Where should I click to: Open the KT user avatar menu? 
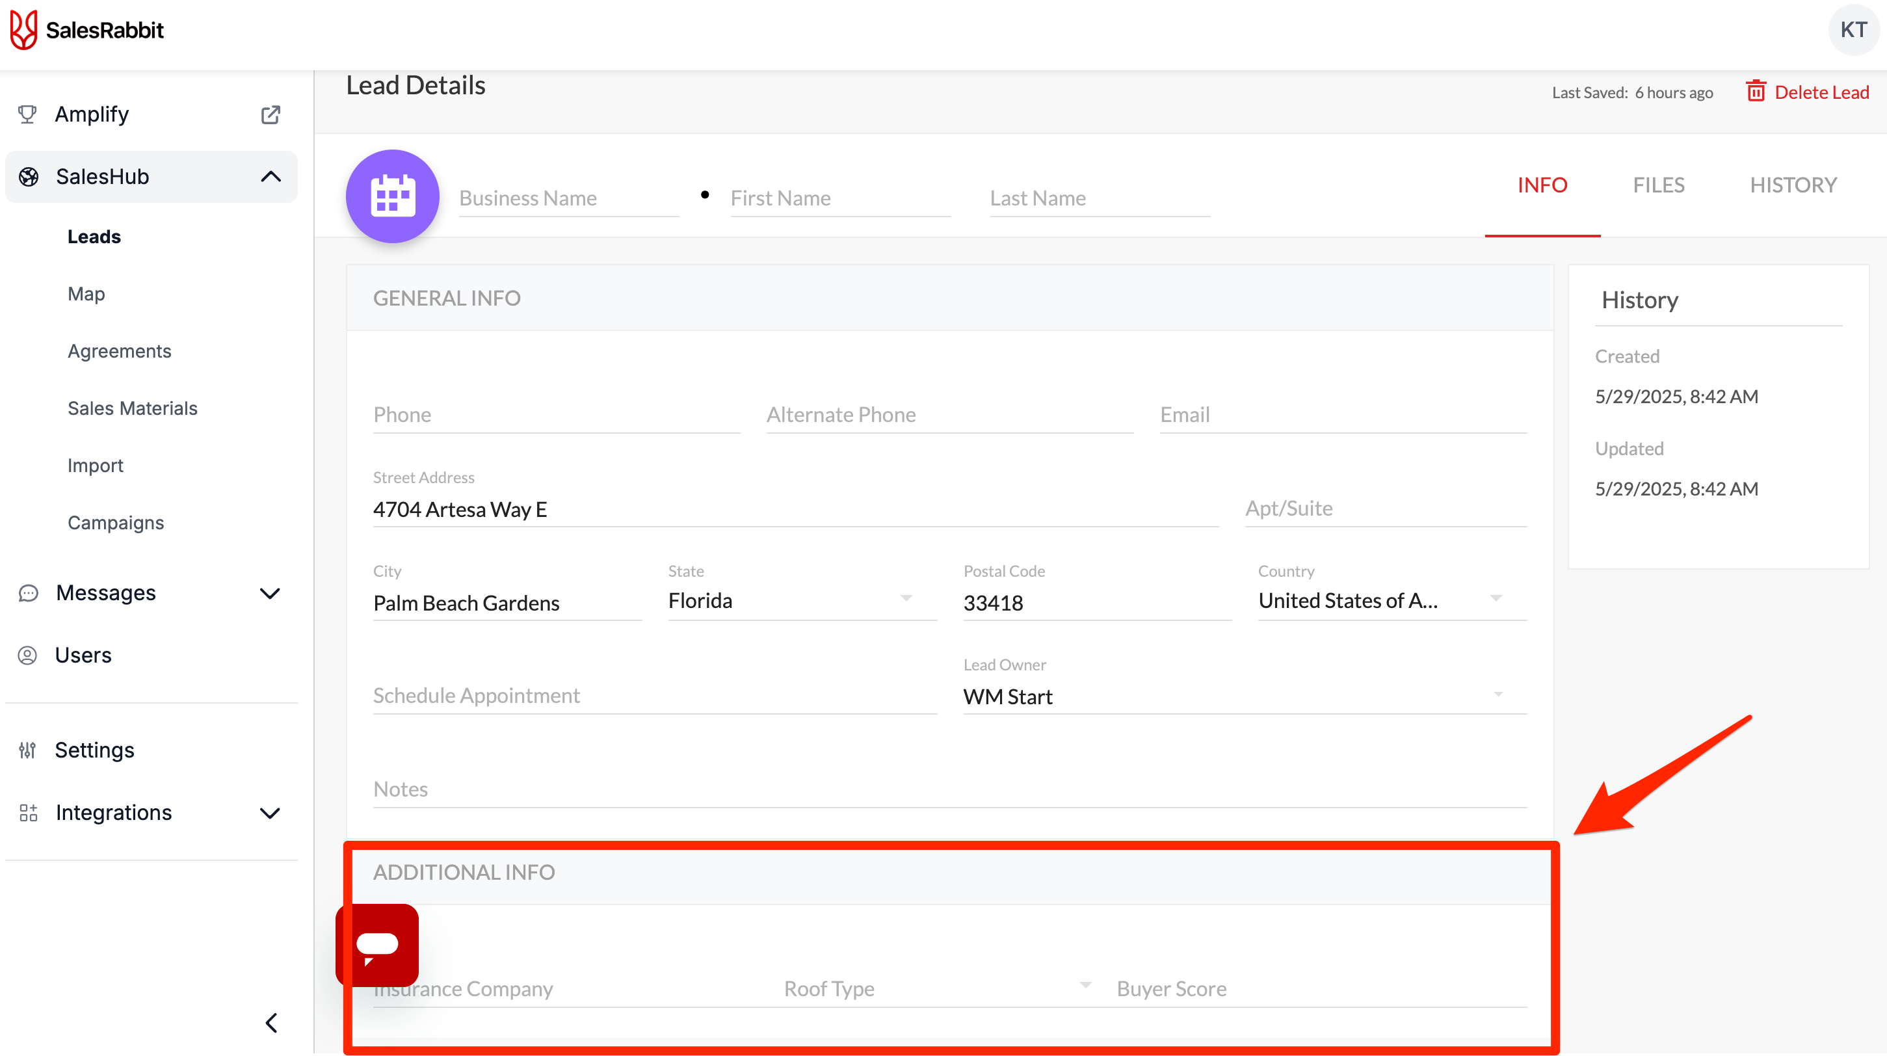[x=1853, y=30]
